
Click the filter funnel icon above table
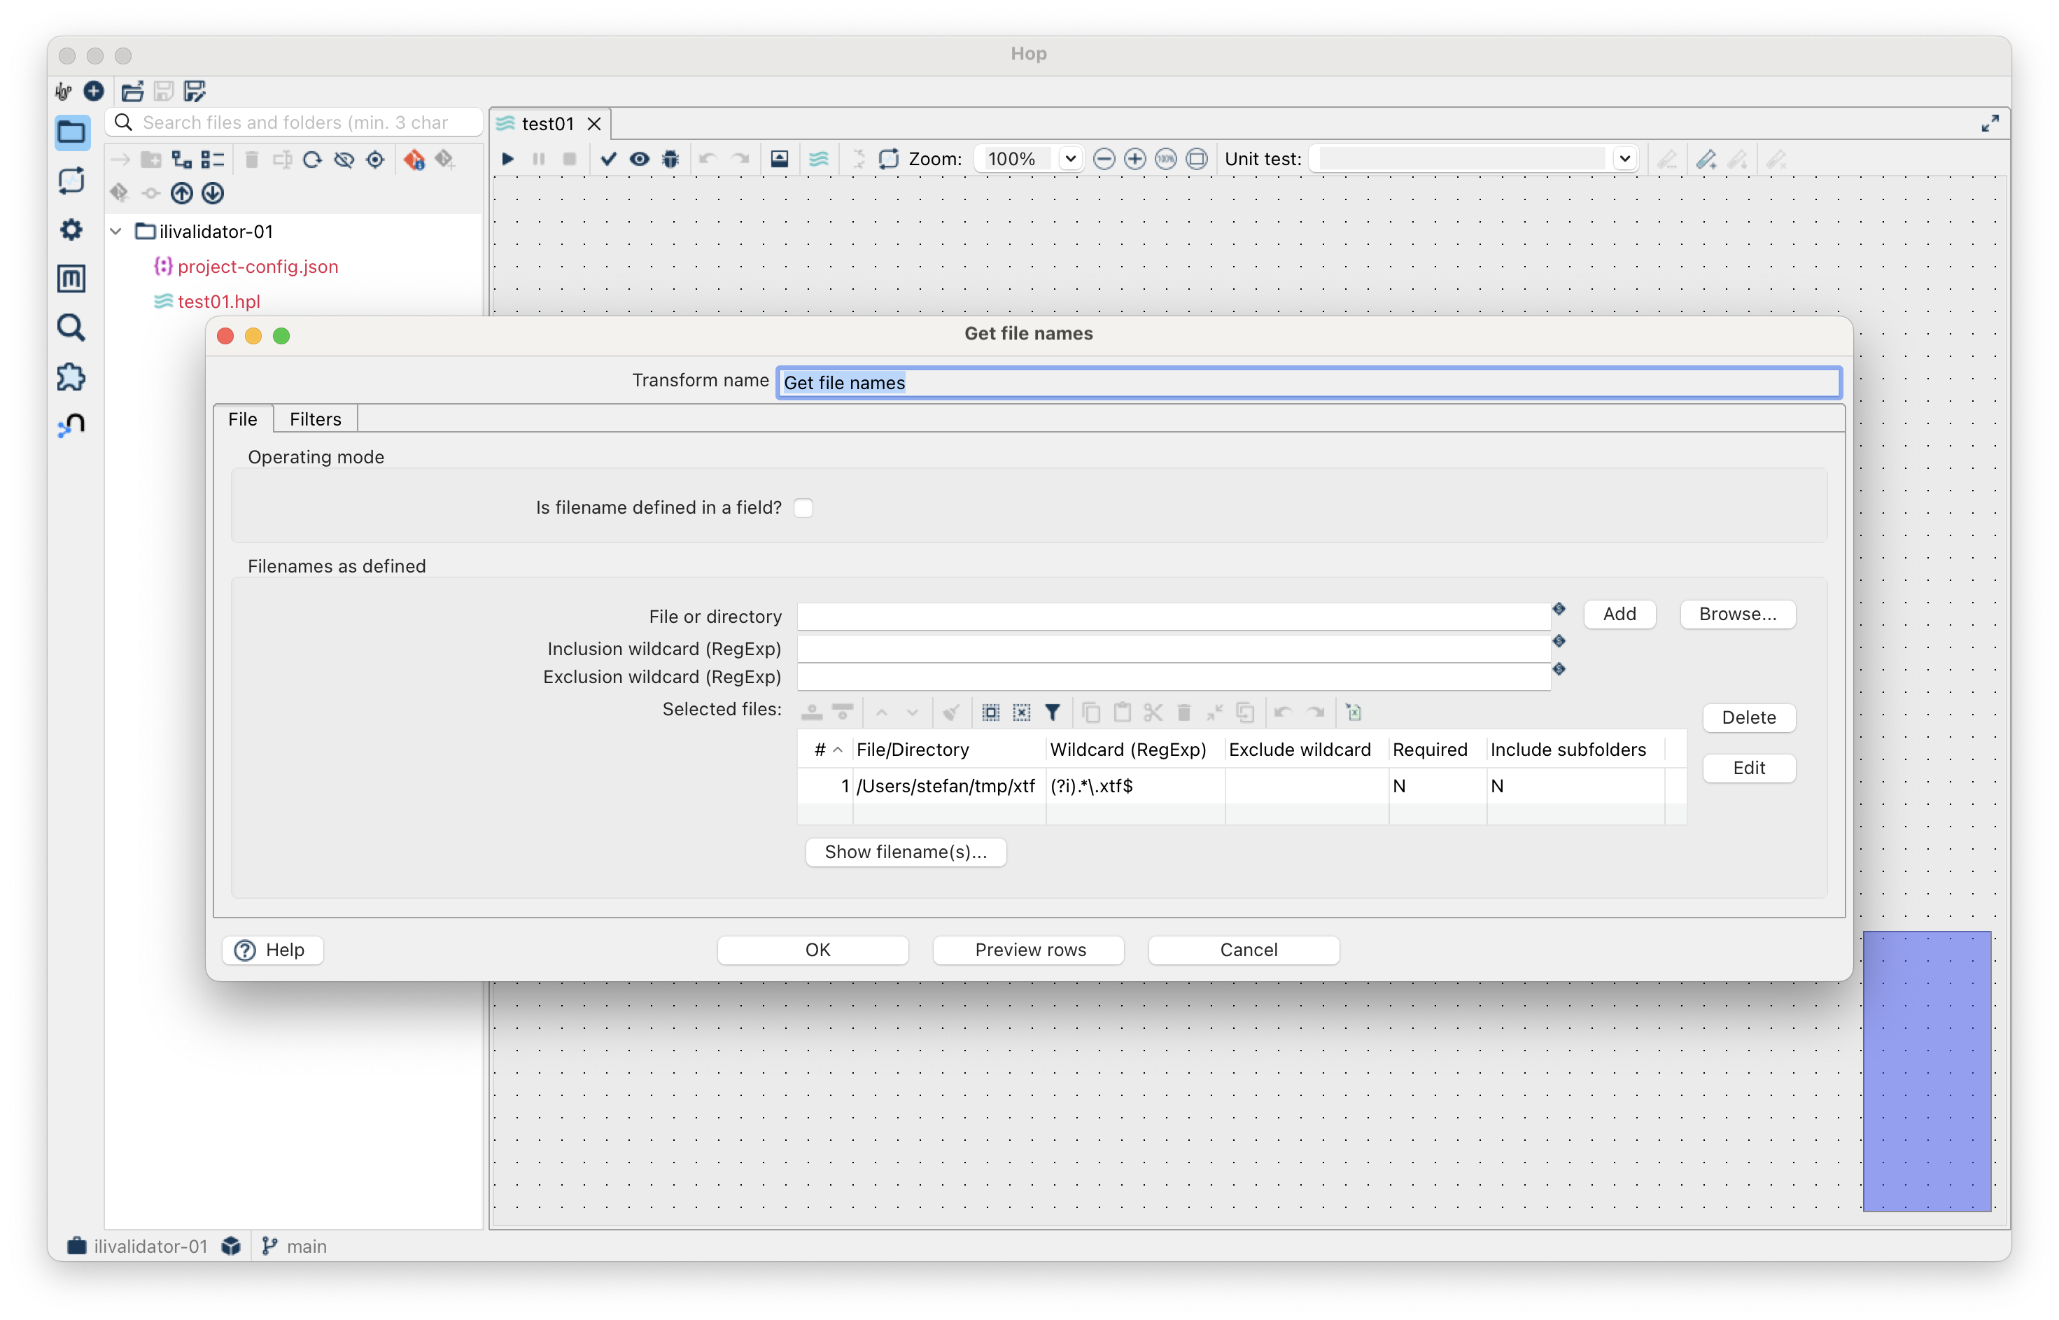coord(1052,712)
